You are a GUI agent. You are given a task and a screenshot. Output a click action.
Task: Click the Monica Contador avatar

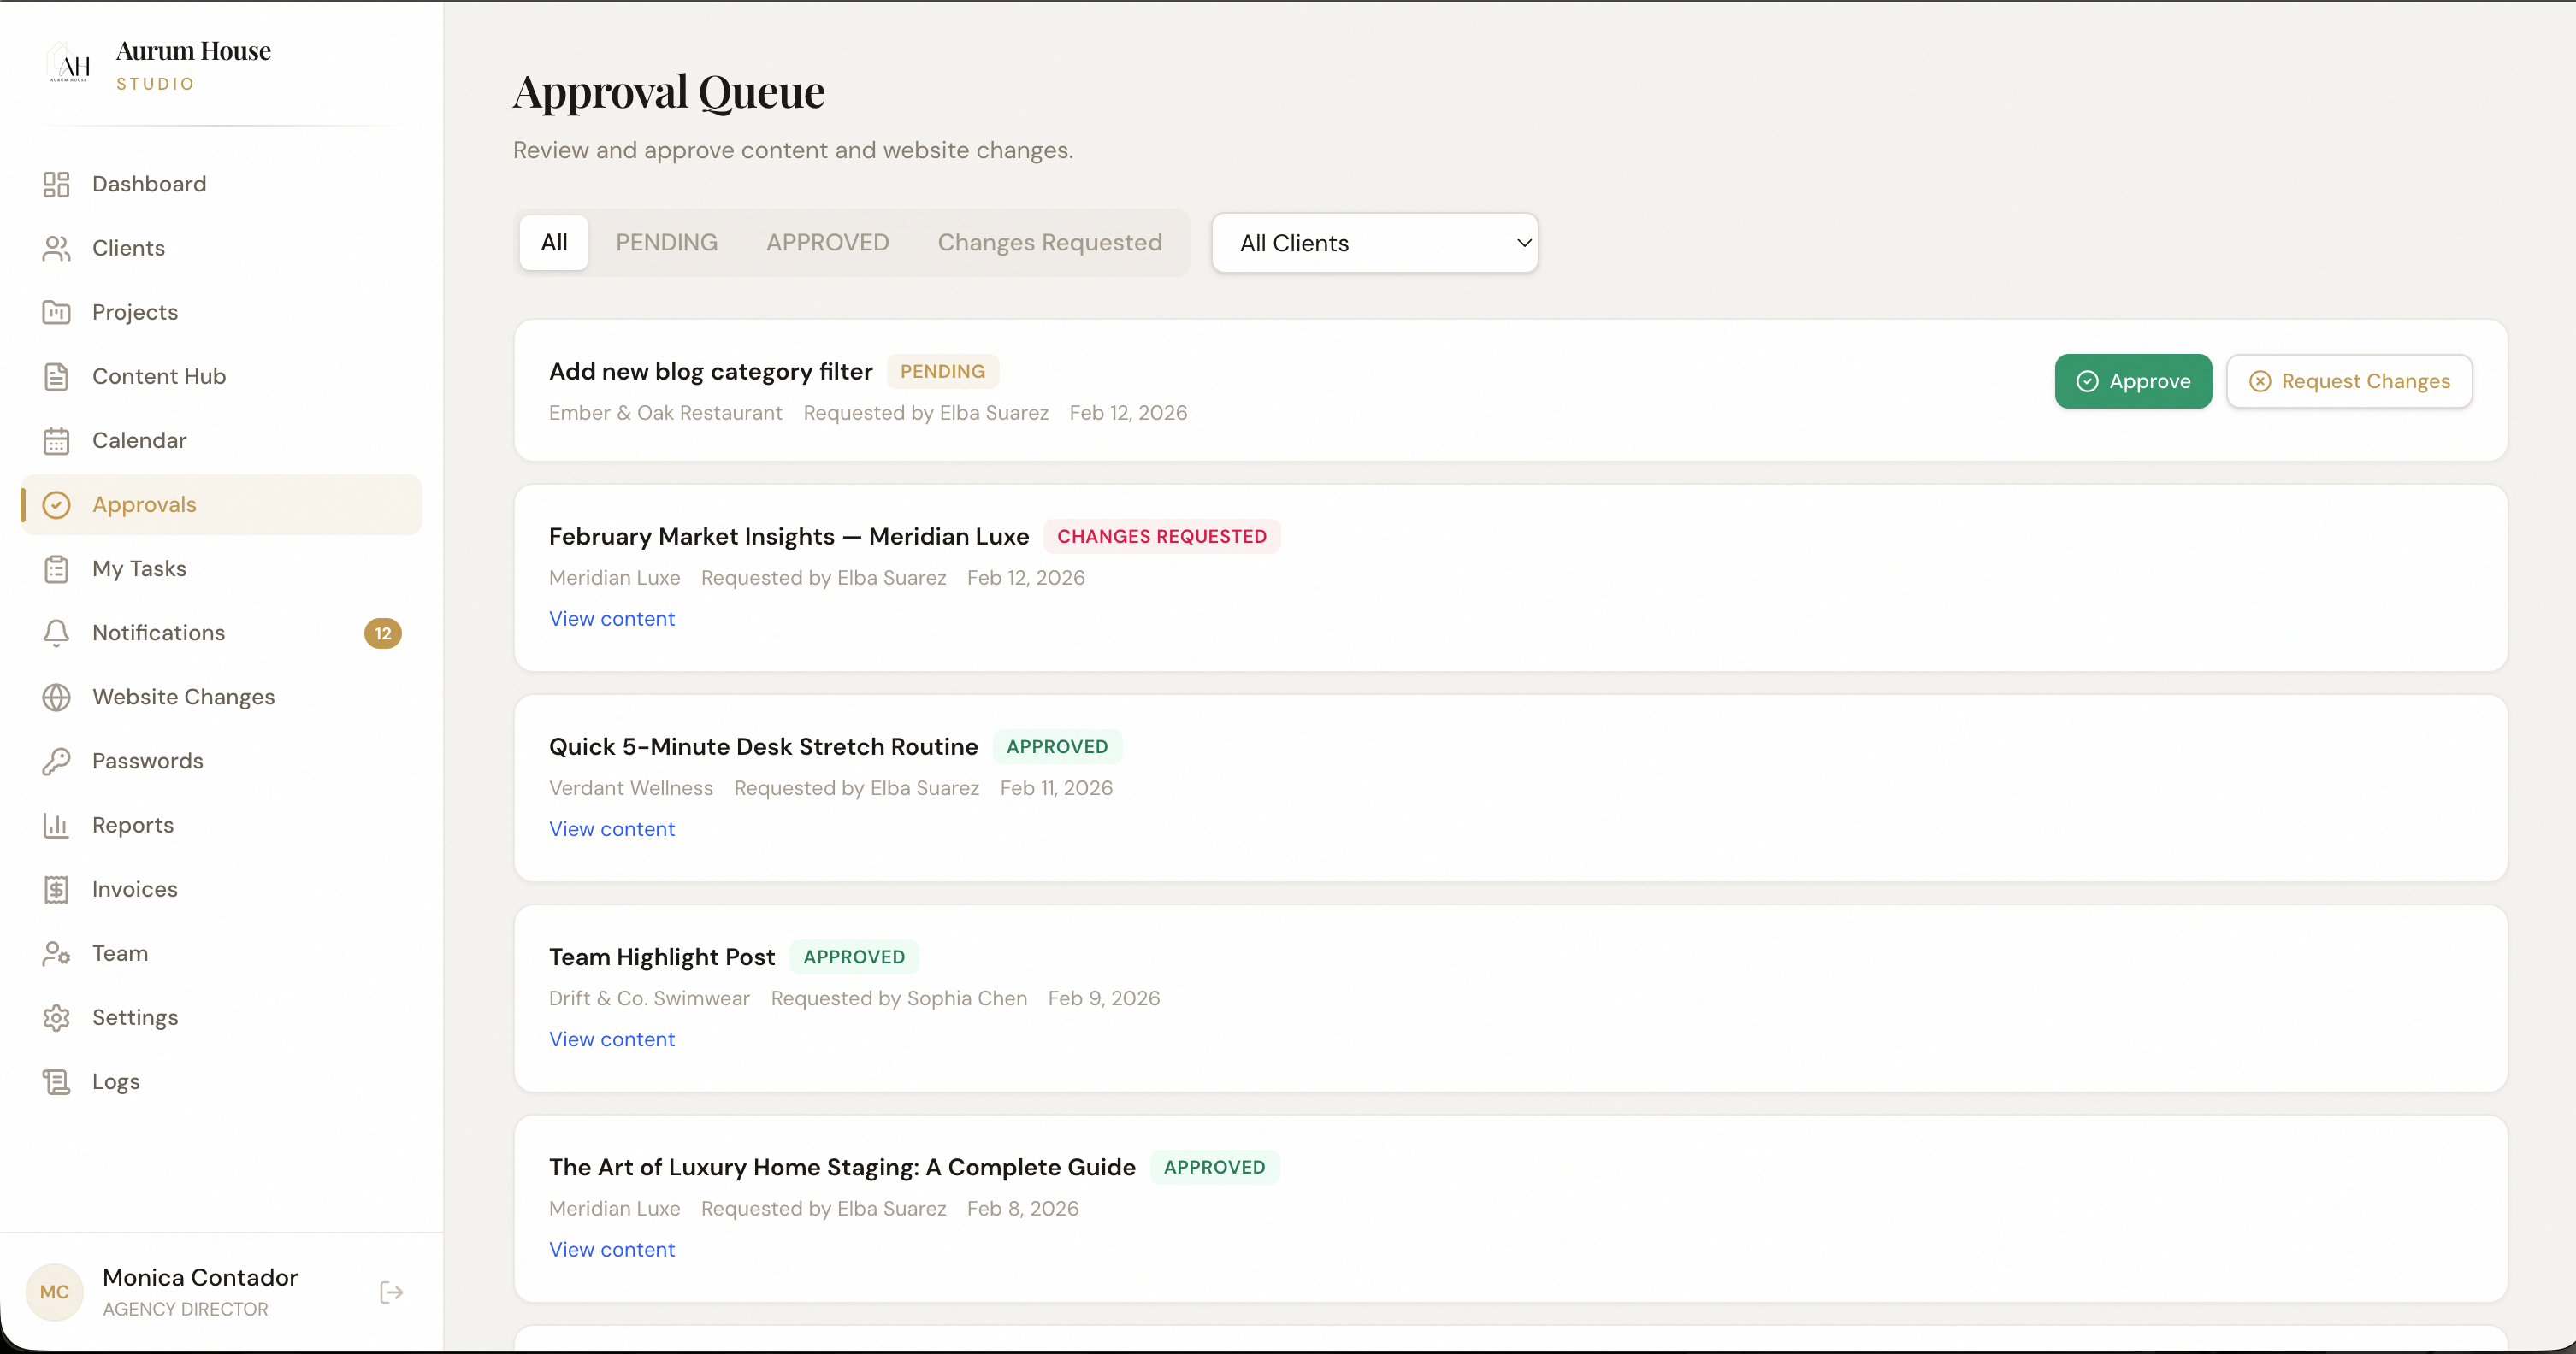click(55, 1292)
